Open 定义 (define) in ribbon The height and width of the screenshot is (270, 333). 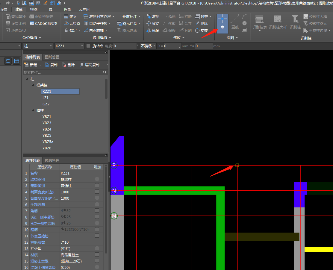click(70, 16)
